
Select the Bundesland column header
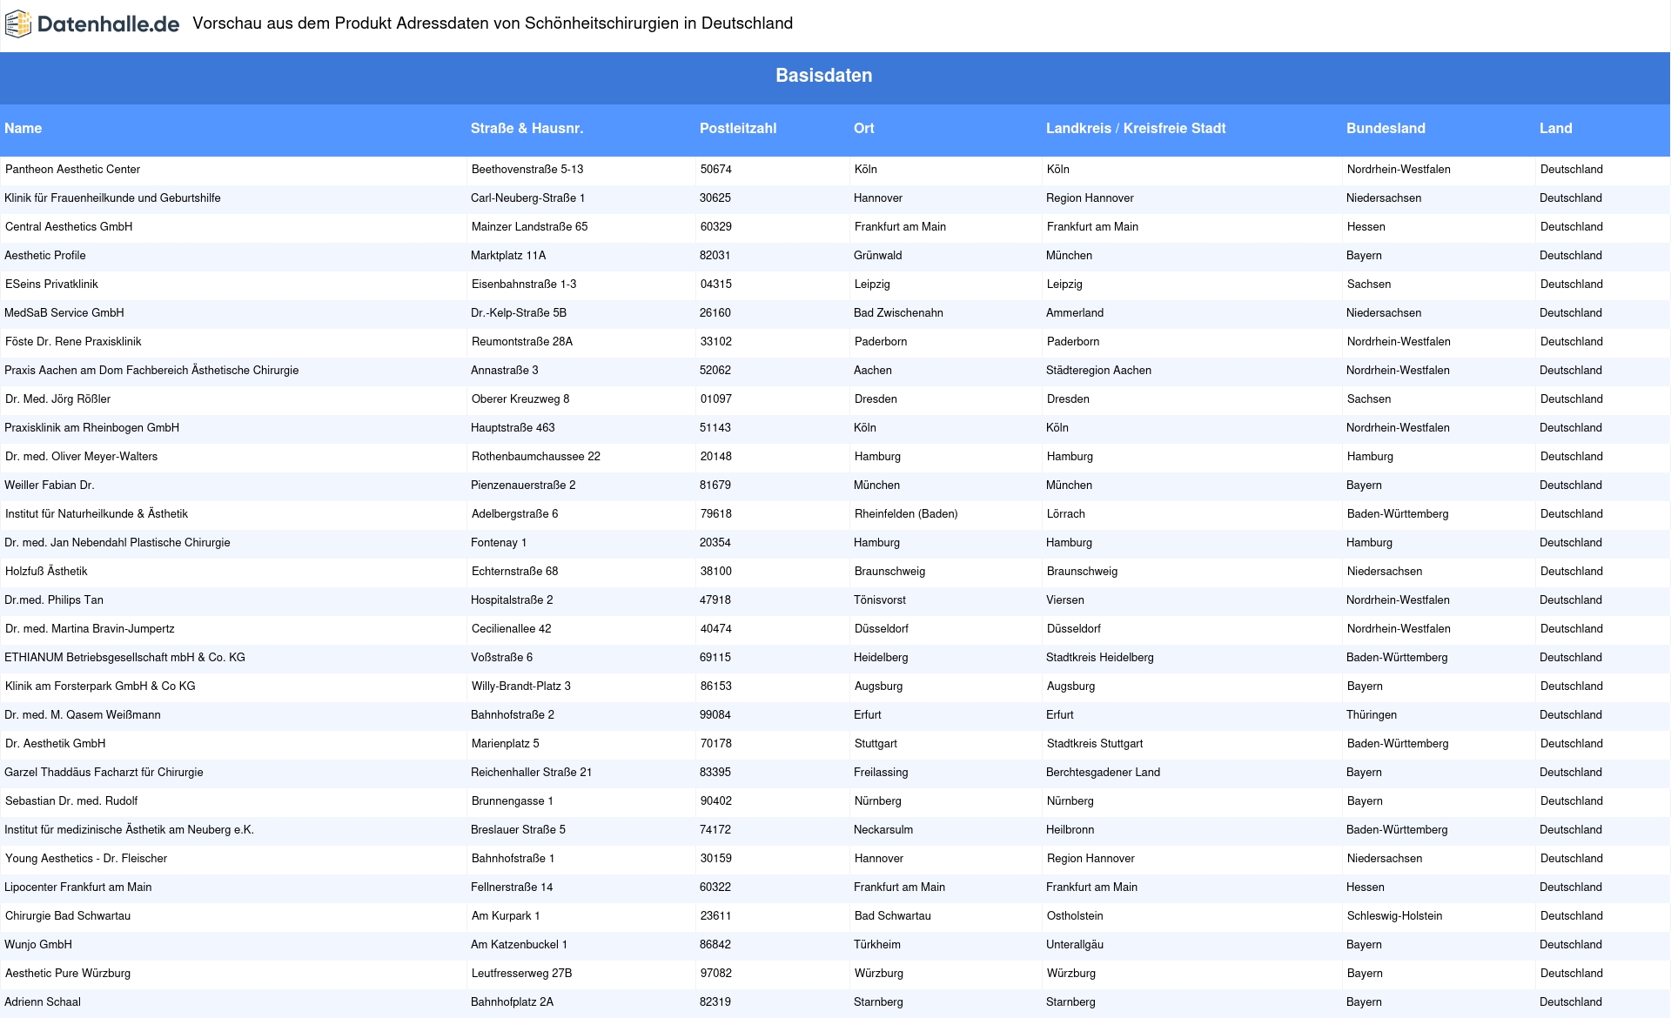[1386, 128]
